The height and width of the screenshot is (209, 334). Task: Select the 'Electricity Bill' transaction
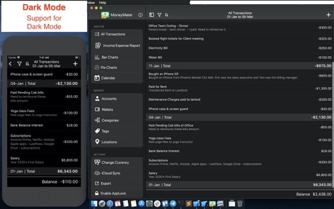coord(240,48)
